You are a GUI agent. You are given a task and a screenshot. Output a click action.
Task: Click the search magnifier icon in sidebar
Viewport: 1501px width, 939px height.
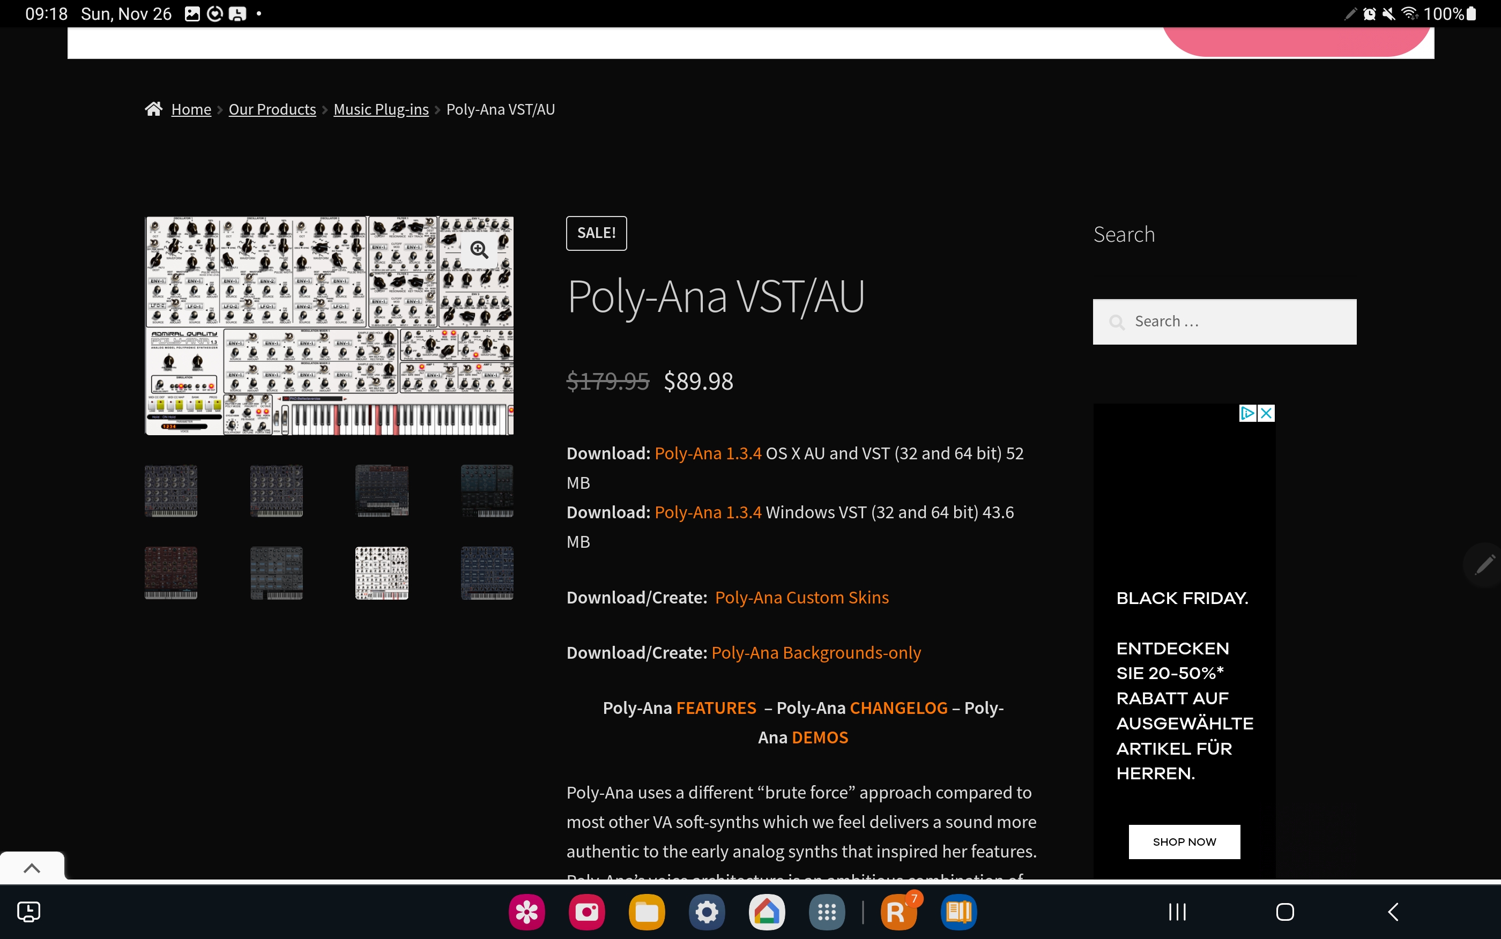[x=1117, y=322]
